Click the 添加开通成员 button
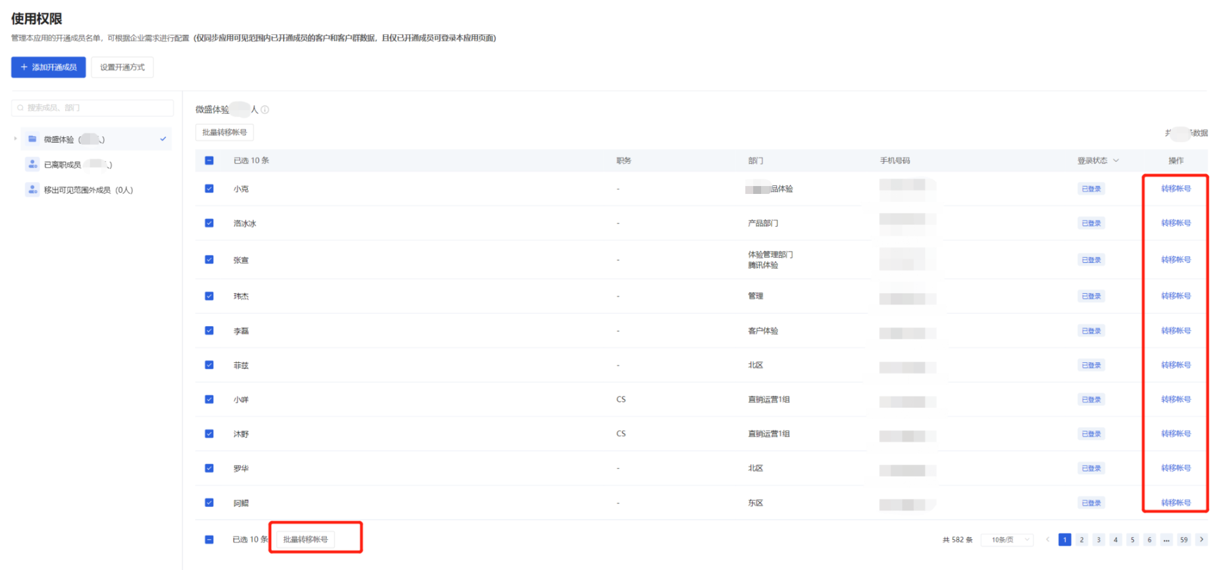The image size is (1215, 570). [49, 67]
